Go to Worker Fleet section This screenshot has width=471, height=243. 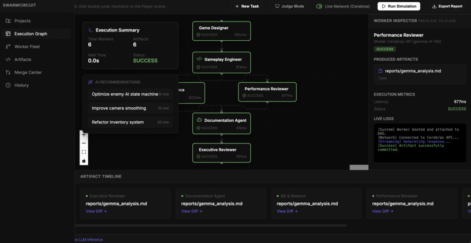pos(36,47)
